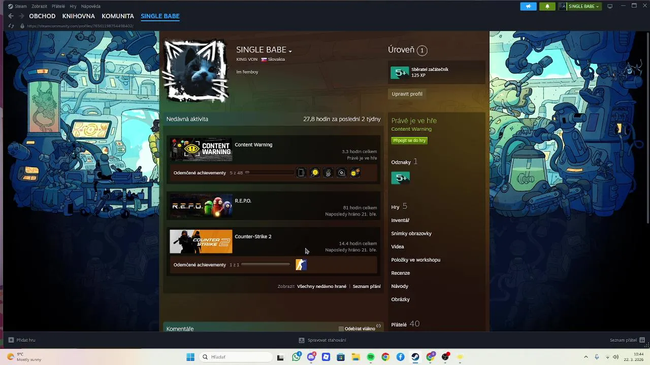This screenshot has width=650, height=365.
Task: Click the comments help question mark icon
Action: tap(378, 326)
